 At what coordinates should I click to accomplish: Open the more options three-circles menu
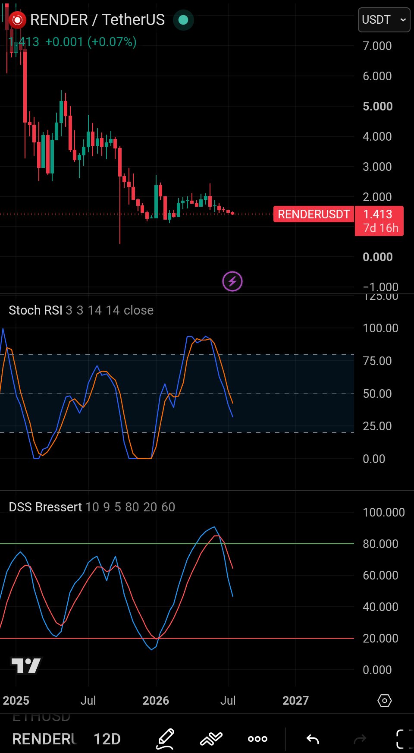coord(257,739)
